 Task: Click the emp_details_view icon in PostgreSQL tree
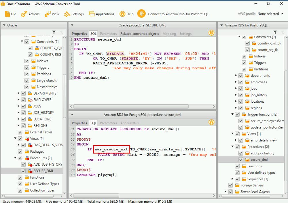[x=247, y=140]
